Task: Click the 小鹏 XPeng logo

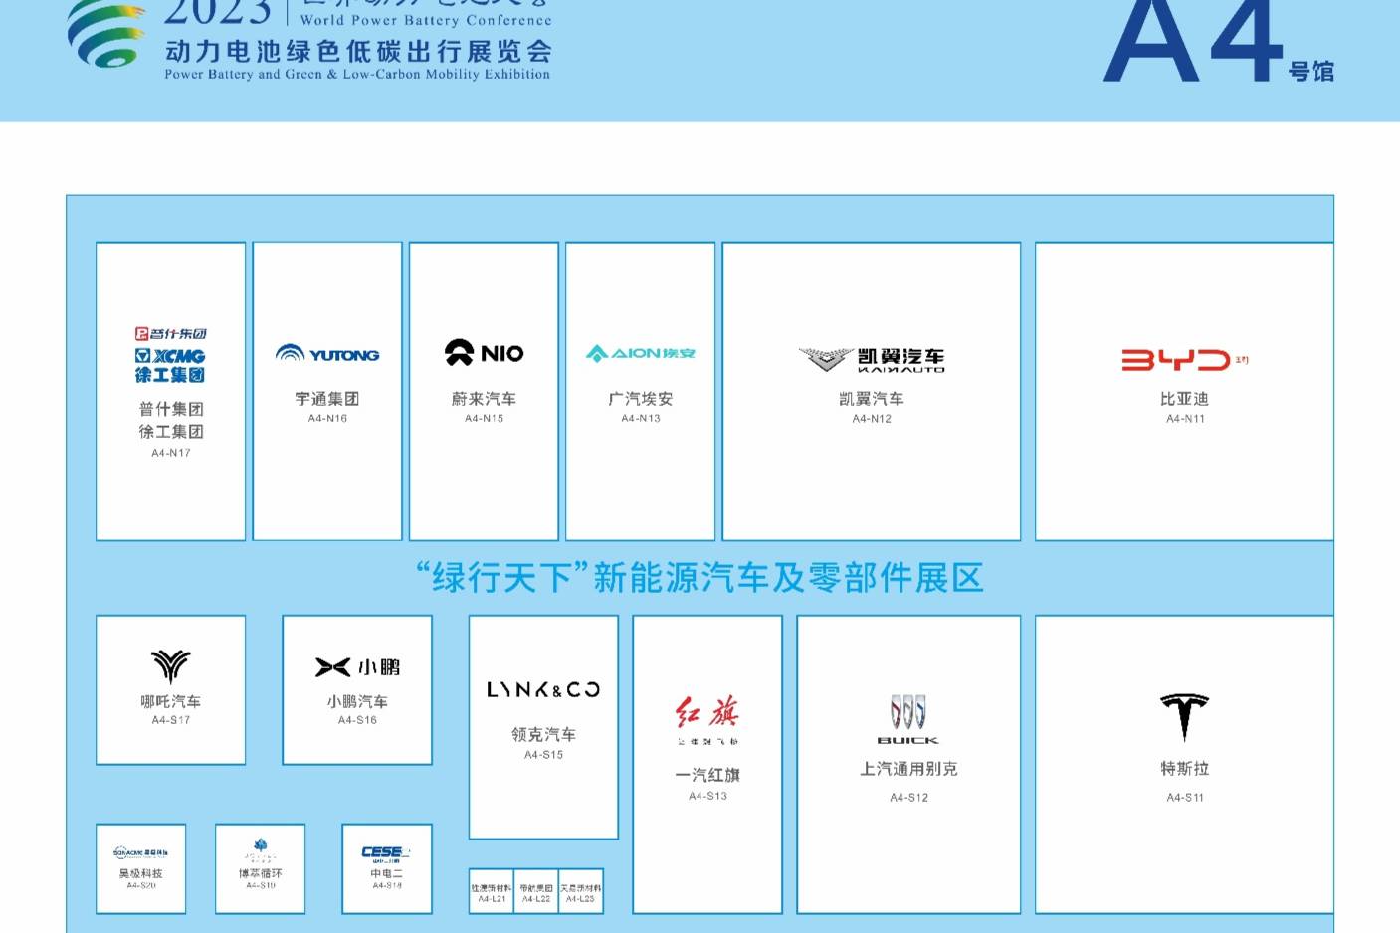Action: (357, 666)
